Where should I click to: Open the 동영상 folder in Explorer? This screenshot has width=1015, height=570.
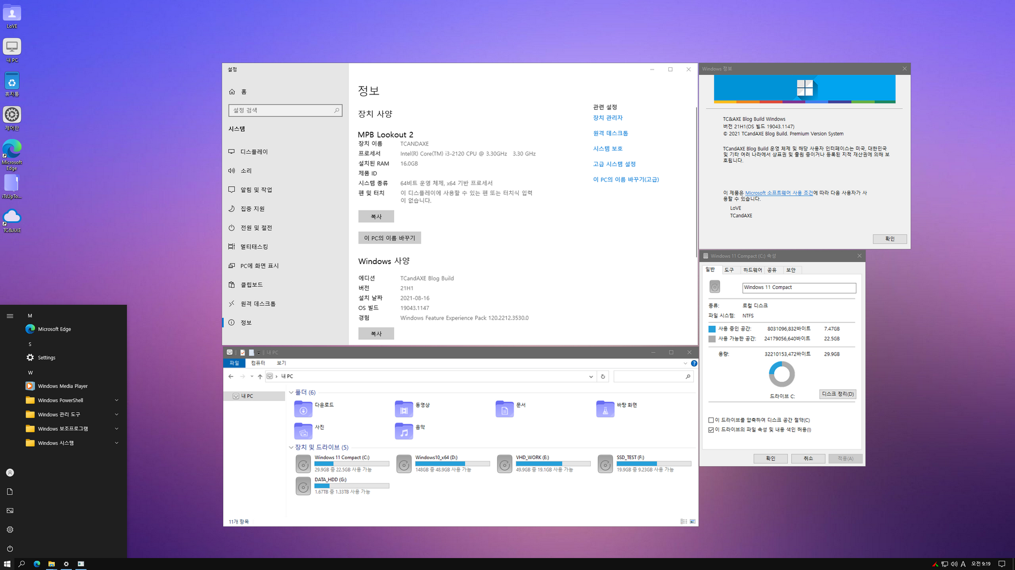point(413,408)
